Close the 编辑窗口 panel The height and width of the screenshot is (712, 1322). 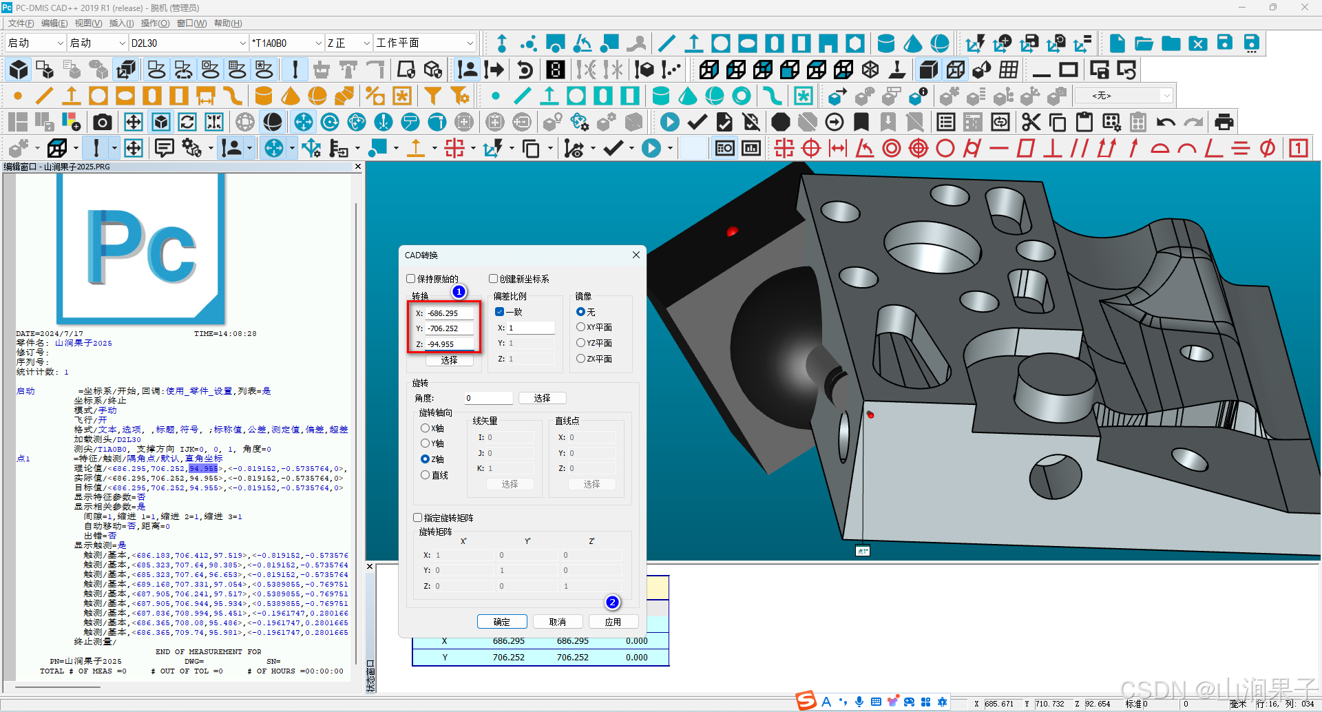tap(358, 167)
